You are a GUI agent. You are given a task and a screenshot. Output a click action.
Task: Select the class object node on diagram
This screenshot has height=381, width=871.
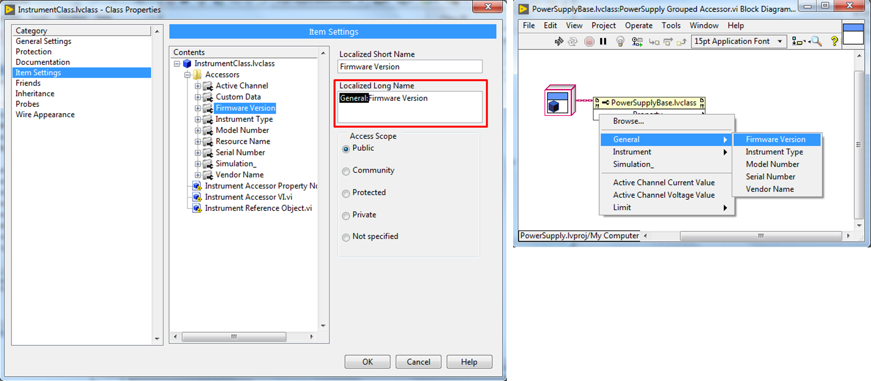(x=560, y=100)
